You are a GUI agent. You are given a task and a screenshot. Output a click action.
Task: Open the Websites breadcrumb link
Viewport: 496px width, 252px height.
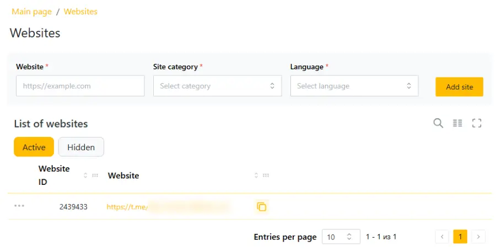(x=80, y=12)
